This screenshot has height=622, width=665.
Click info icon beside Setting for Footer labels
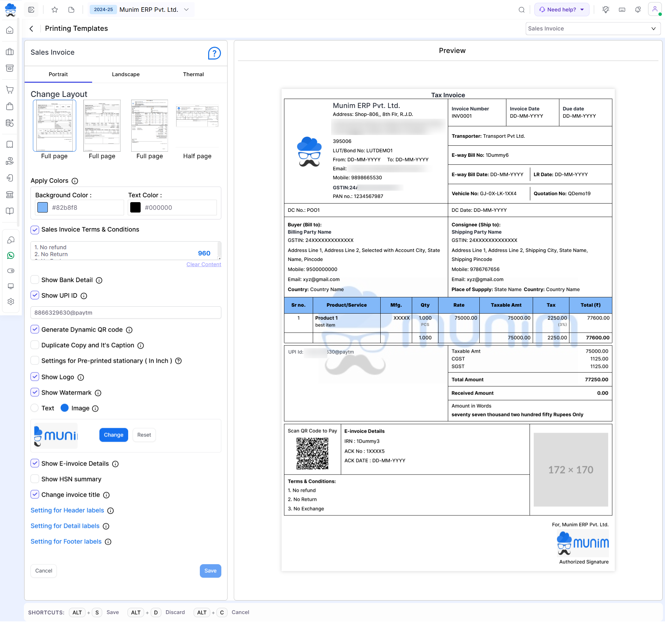coord(108,542)
